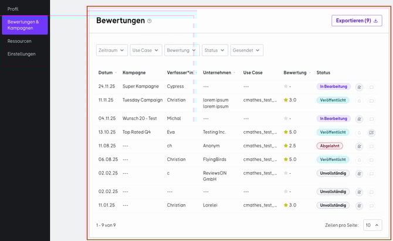This screenshot has width=393, height=241.
Task: Open Einstellungen from the sidebar
Action: pyautogui.click(x=22, y=54)
